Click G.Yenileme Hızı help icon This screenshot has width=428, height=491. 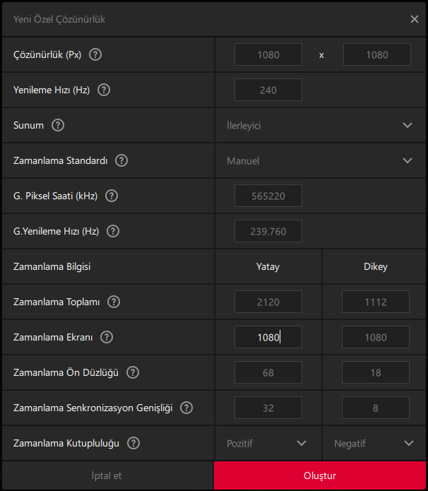click(x=113, y=231)
